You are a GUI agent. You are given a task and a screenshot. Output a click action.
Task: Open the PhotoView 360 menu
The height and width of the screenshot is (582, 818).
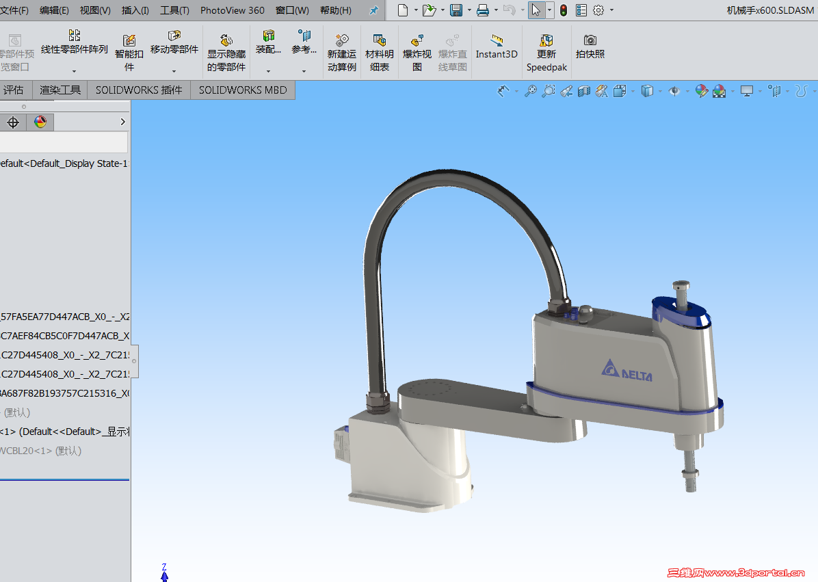pyautogui.click(x=232, y=10)
